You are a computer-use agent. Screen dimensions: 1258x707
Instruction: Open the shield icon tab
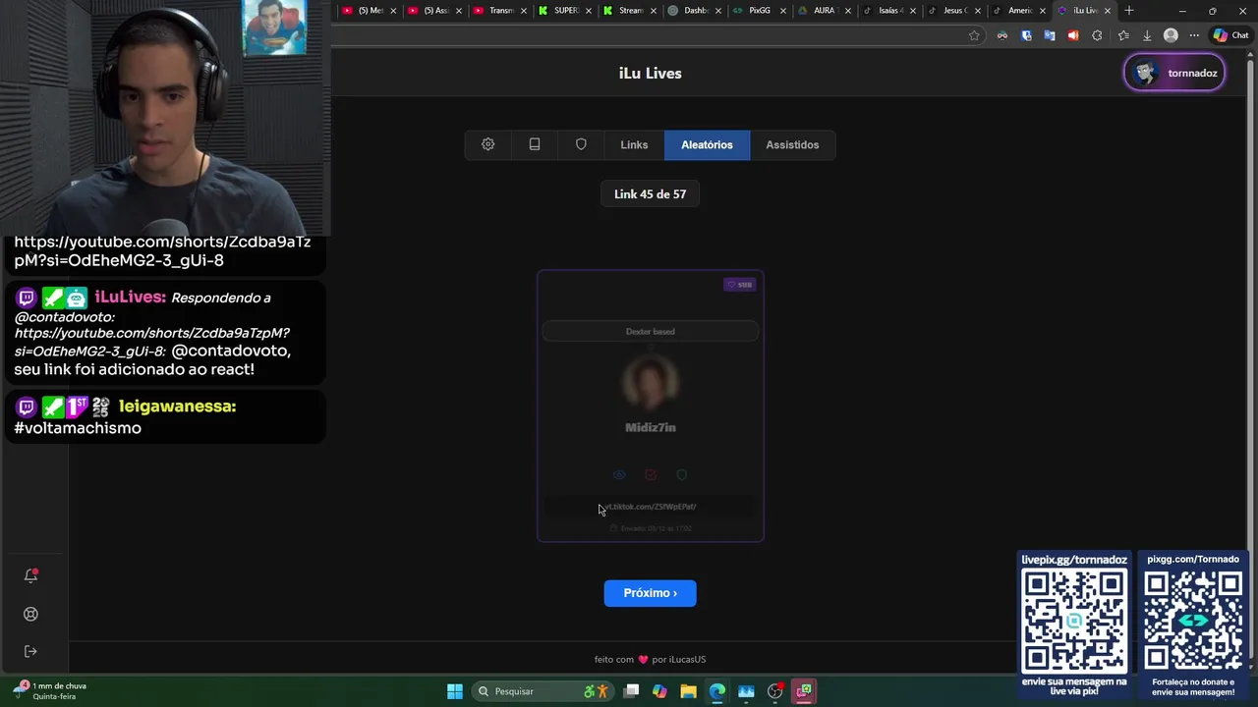(581, 144)
